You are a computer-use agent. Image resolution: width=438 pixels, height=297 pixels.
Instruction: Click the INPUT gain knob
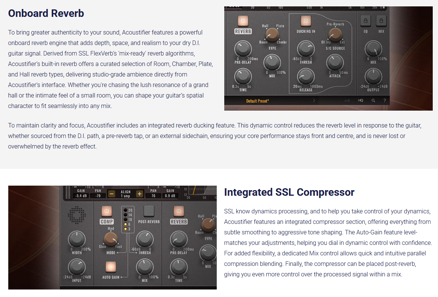[77, 267]
